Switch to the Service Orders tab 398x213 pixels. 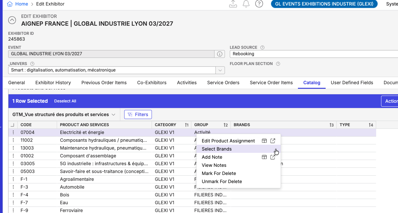point(223,83)
